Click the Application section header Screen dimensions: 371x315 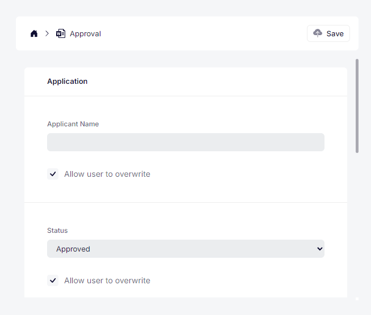68,81
